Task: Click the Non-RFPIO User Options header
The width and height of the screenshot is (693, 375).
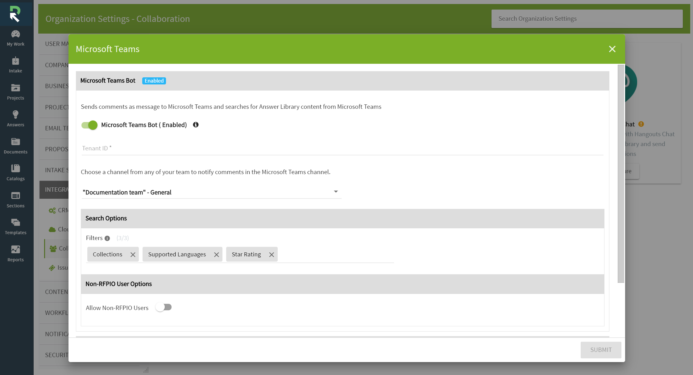Action: pos(342,284)
